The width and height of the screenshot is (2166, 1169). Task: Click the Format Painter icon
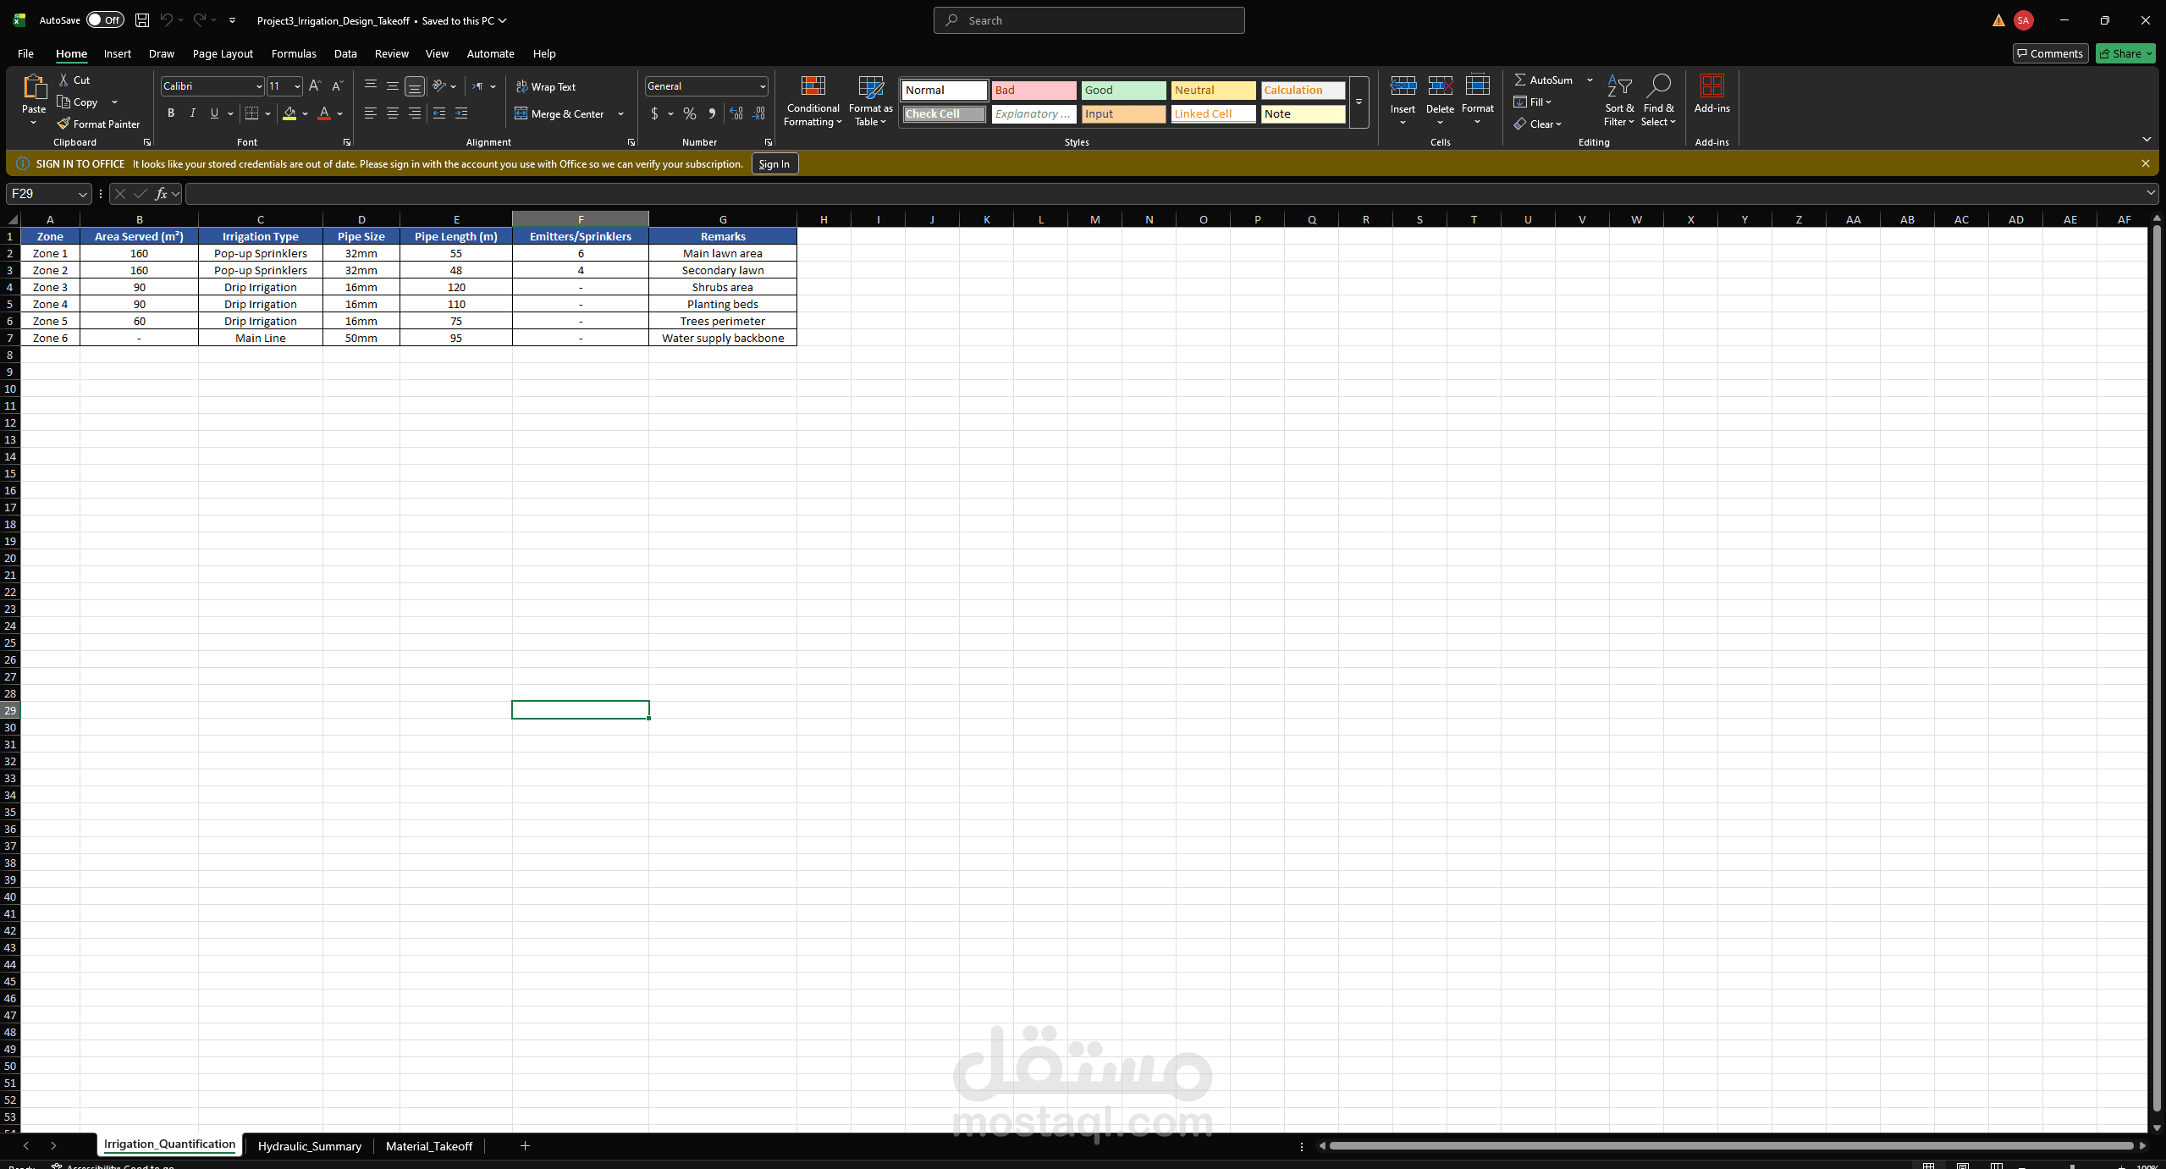64,124
